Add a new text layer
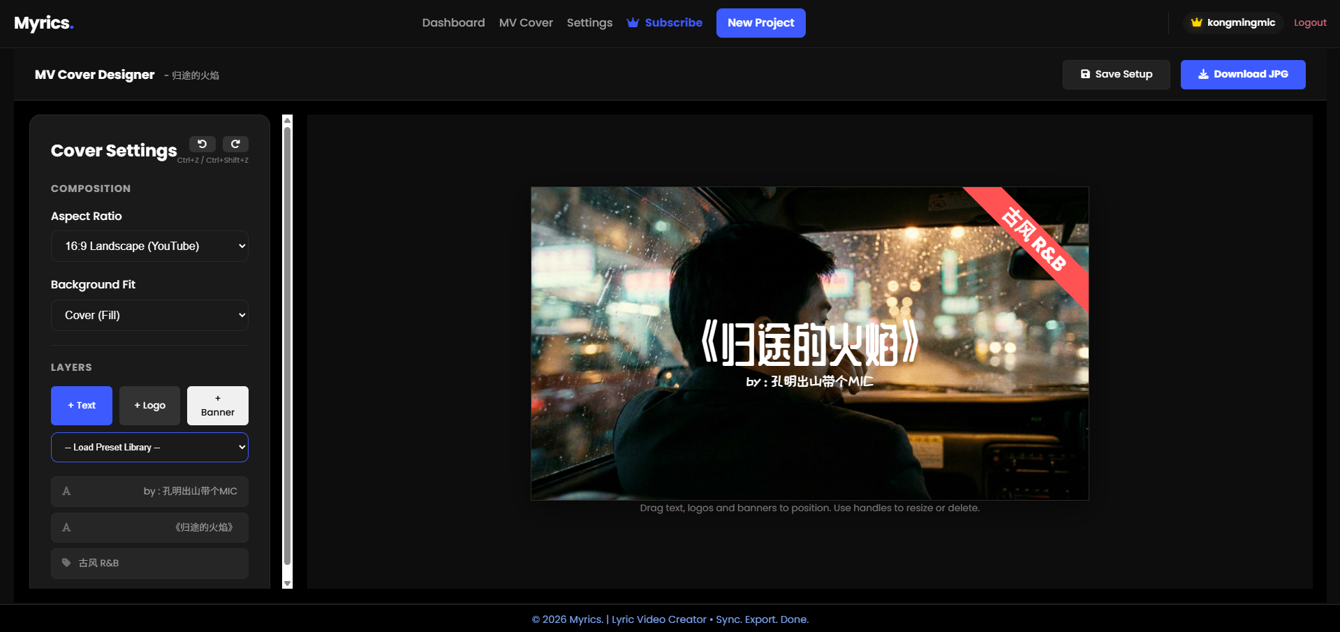This screenshot has height=632, width=1340. coord(82,405)
